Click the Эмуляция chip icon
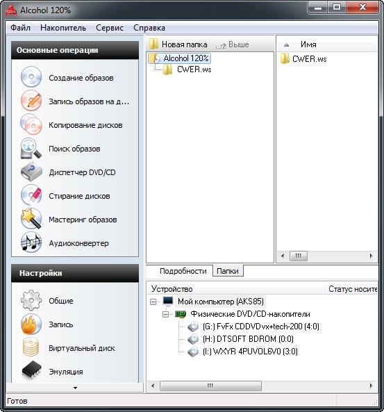This screenshot has width=384, height=412. click(x=32, y=370)
